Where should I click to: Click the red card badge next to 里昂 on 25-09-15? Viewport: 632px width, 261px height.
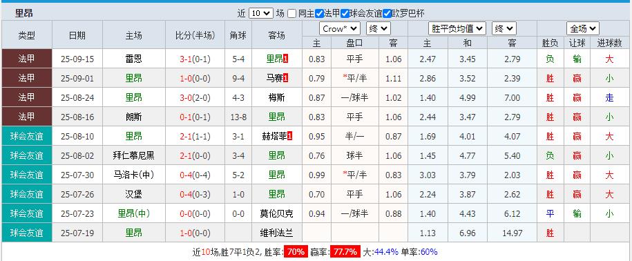pyautogui.click(x=285, y=59)
